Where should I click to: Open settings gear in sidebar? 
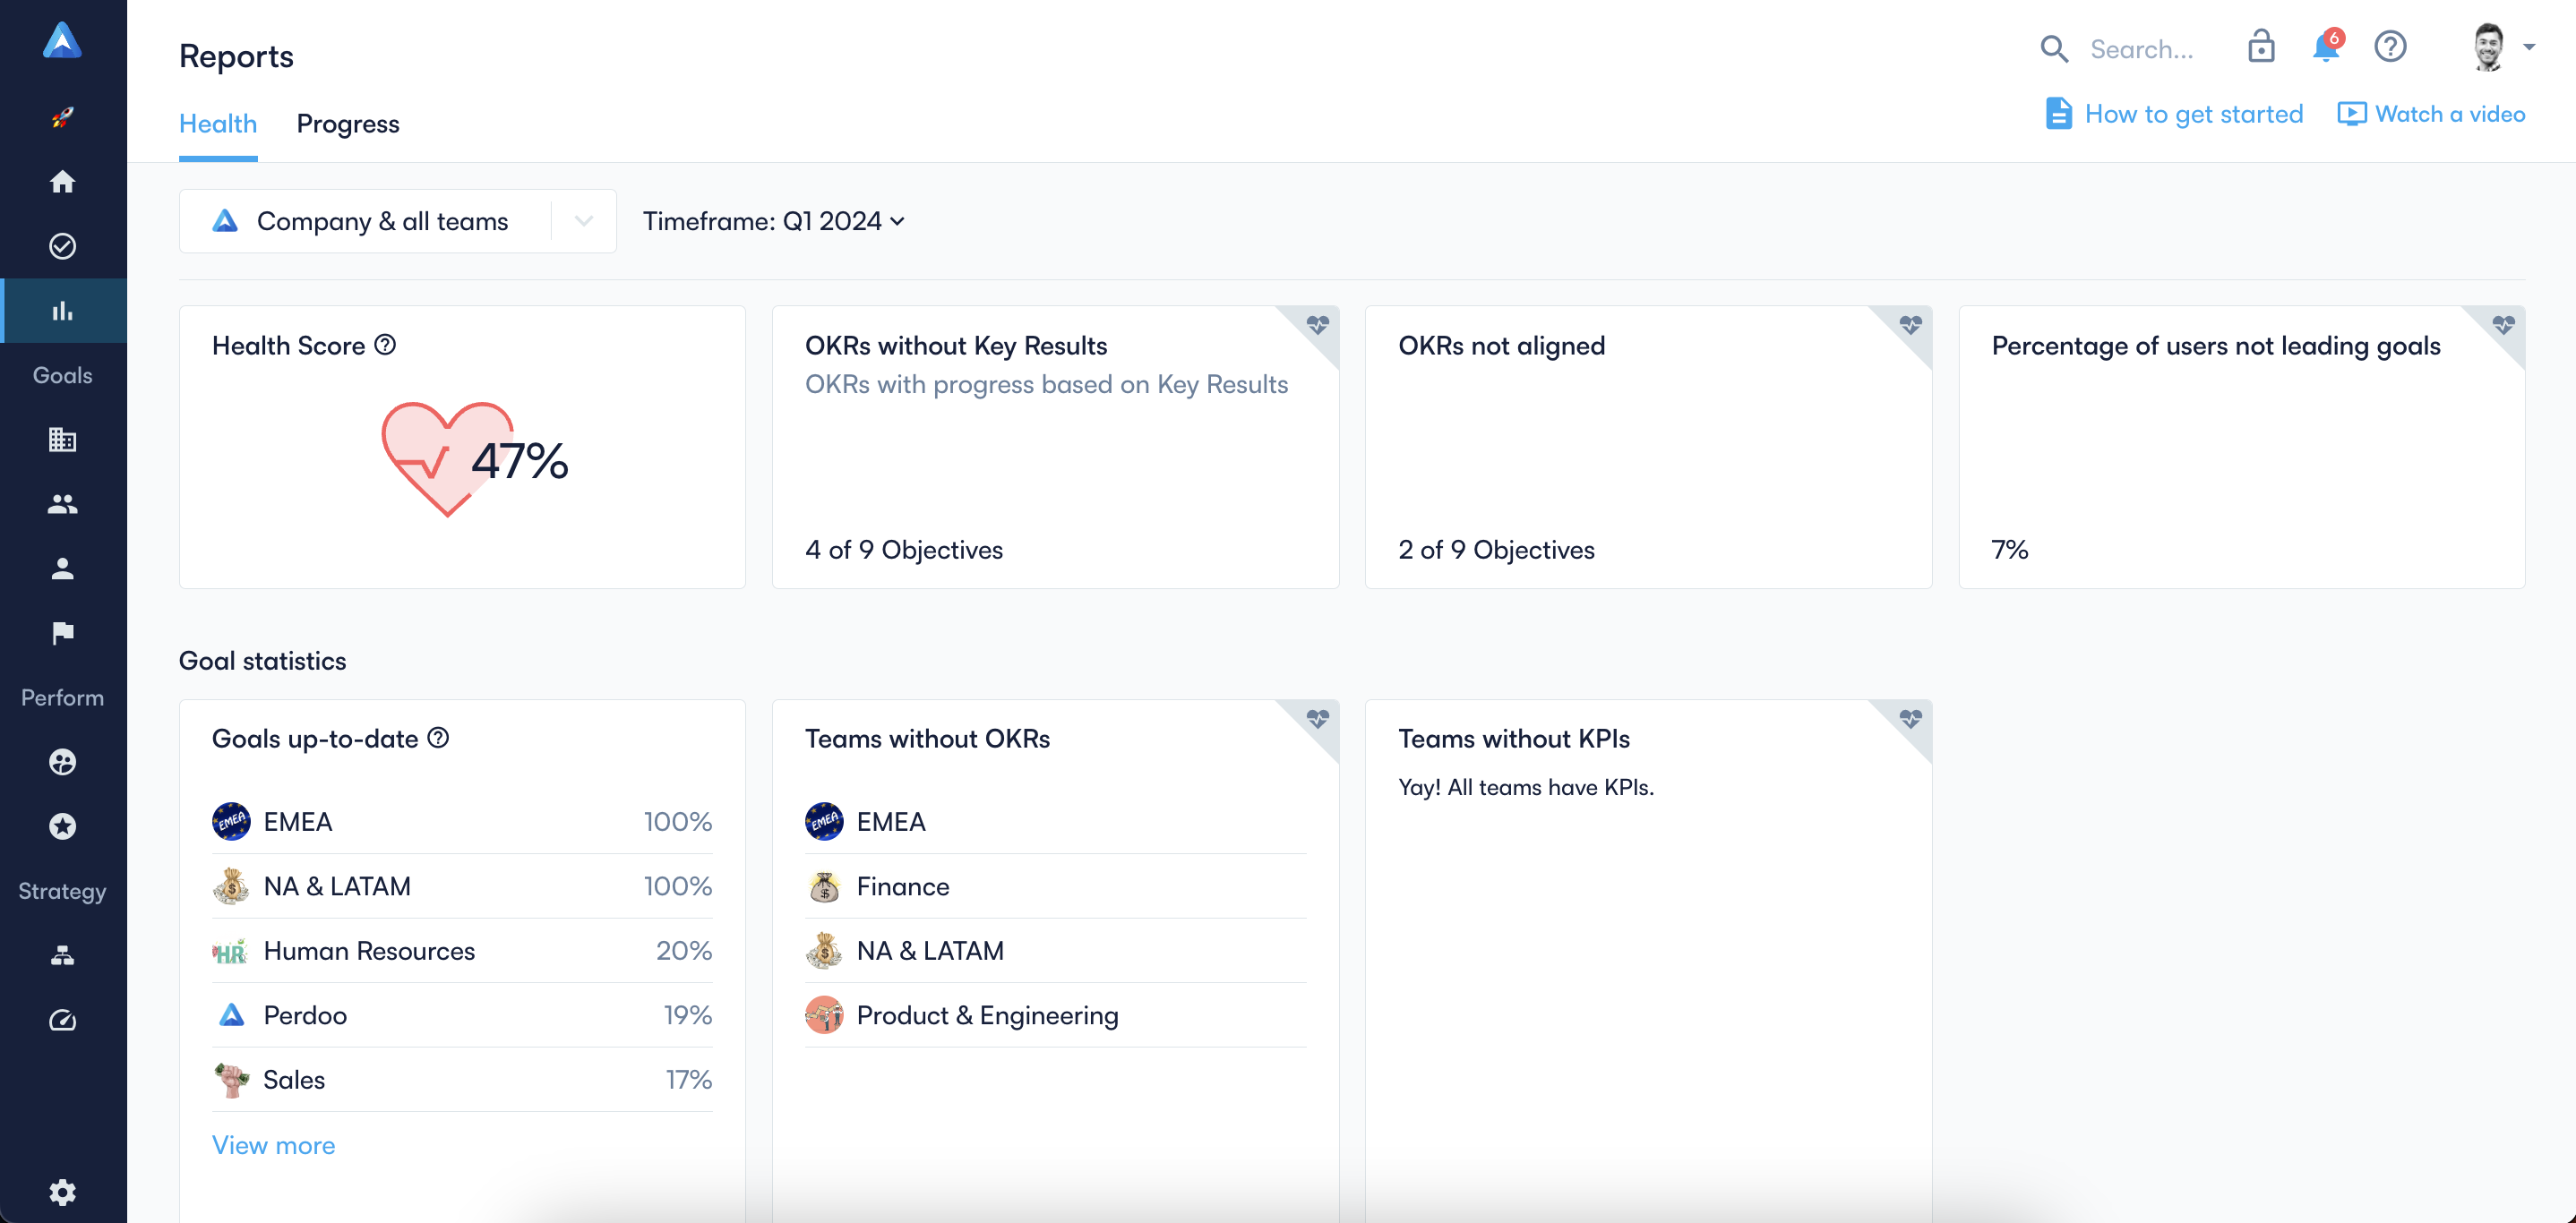62,1191
